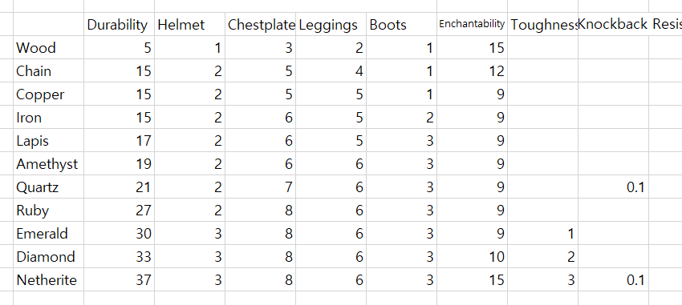Select Emerald's toughness value 1
Image resolution: width=682 pixels, height=305 pixels.
point(542,234)
